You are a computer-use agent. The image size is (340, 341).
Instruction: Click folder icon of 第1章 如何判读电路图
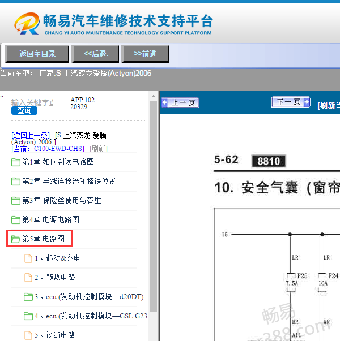coord(16,162)
